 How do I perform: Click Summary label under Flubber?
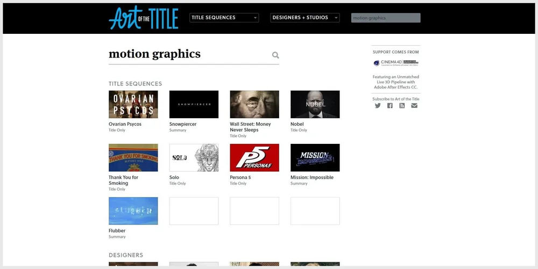117,237
